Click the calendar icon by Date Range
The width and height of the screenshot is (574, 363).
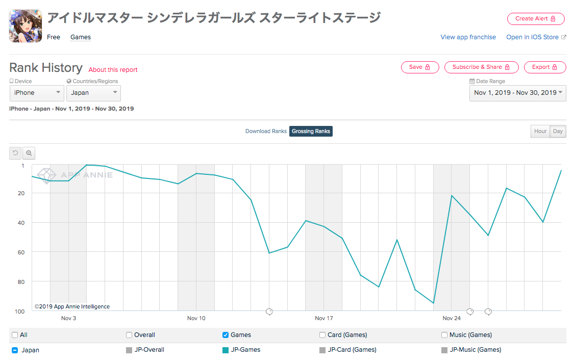pyautogui.click(x=472, y=81)
